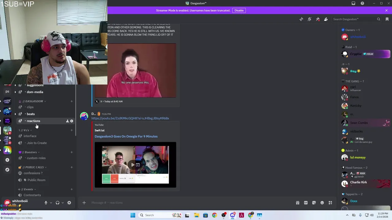This screenshot has width=392, height=220.
Task: Toggle headphone deafen in user panel
Action: tap(57, 203)
